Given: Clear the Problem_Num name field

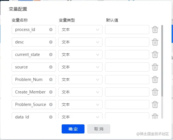Looking at the screenshot, I should [51, 80].
